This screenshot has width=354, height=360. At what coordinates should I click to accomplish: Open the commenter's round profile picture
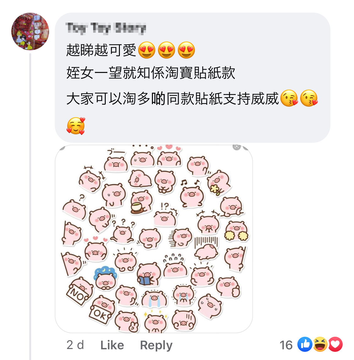(30, 31)
